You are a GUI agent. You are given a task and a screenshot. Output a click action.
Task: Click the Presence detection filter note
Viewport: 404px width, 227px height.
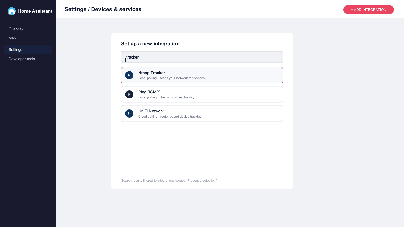(x=169, y=181)
